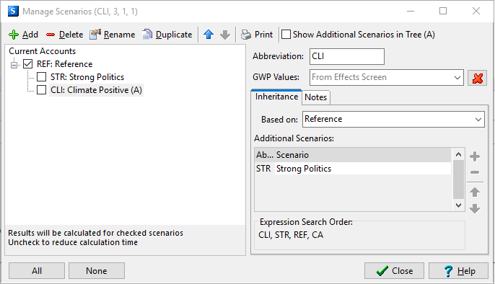Click the Expression Search Order text
The width and height of the screenshot is (495, 284).
(x=291, y=235)
